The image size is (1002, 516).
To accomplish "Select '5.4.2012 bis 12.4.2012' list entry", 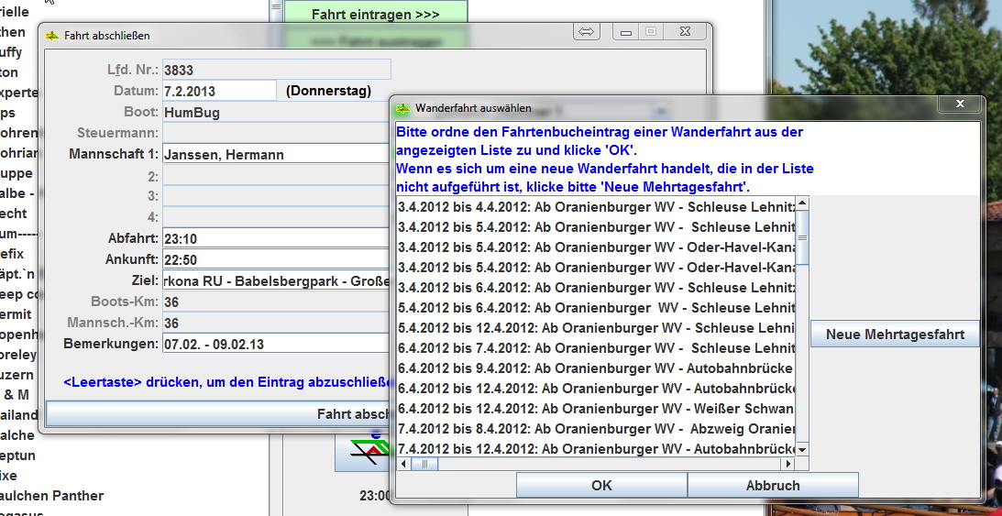I will point(596,327).
